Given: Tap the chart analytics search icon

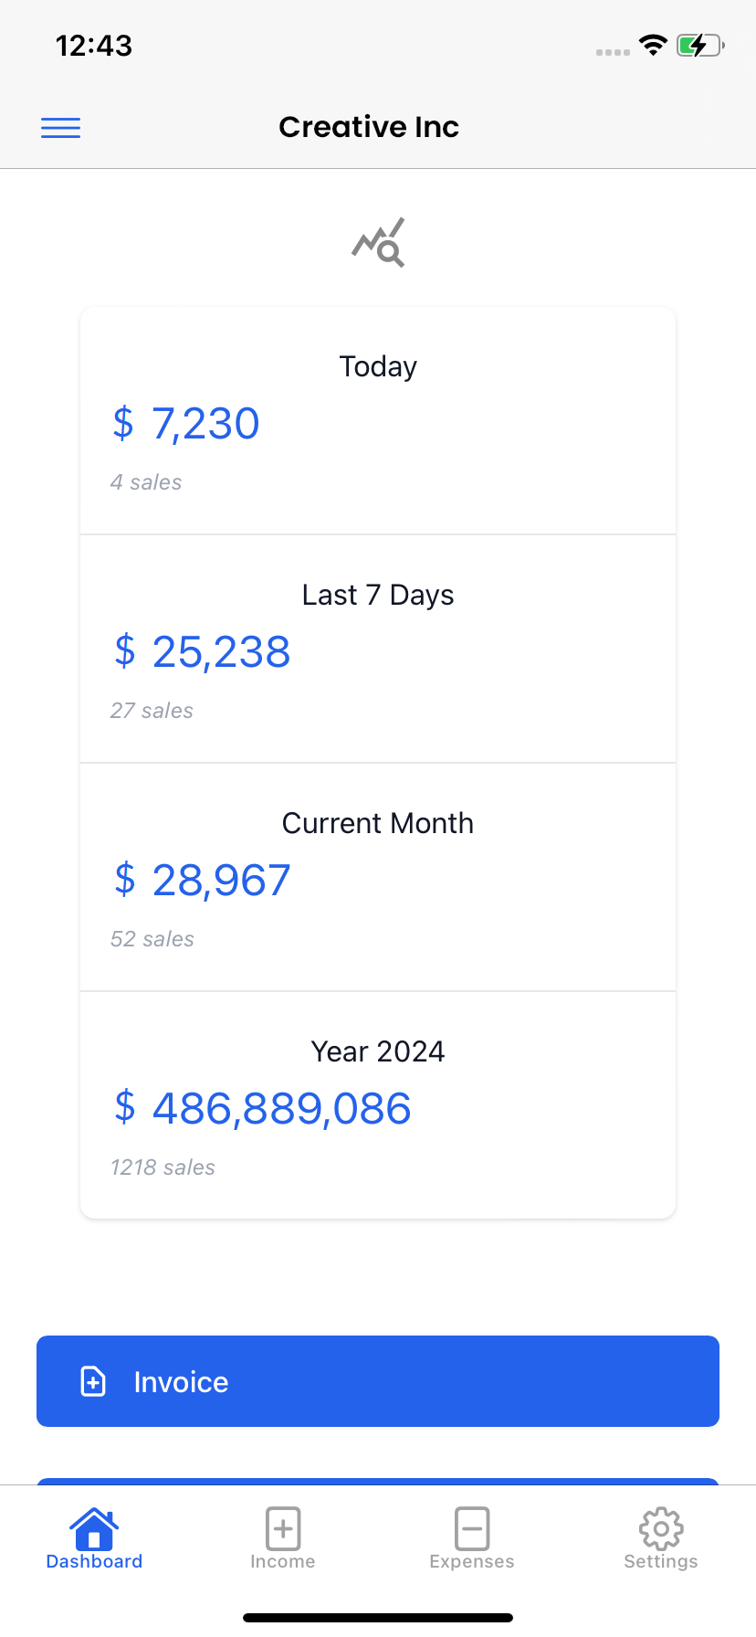Looking at the screenshot, I should [378, 243].
